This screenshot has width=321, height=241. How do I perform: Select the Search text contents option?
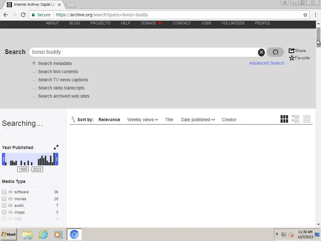(34, 71)
